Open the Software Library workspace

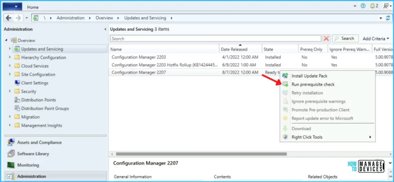(55, 154)
